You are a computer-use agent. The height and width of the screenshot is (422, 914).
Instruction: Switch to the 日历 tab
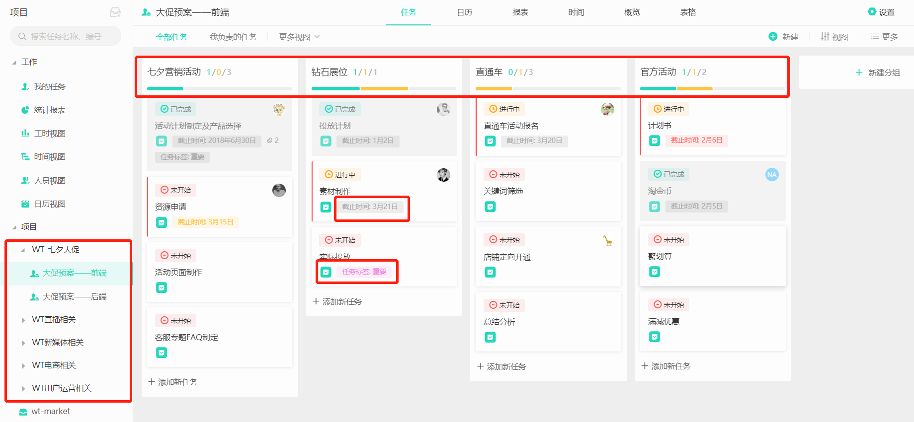(464, 12)
